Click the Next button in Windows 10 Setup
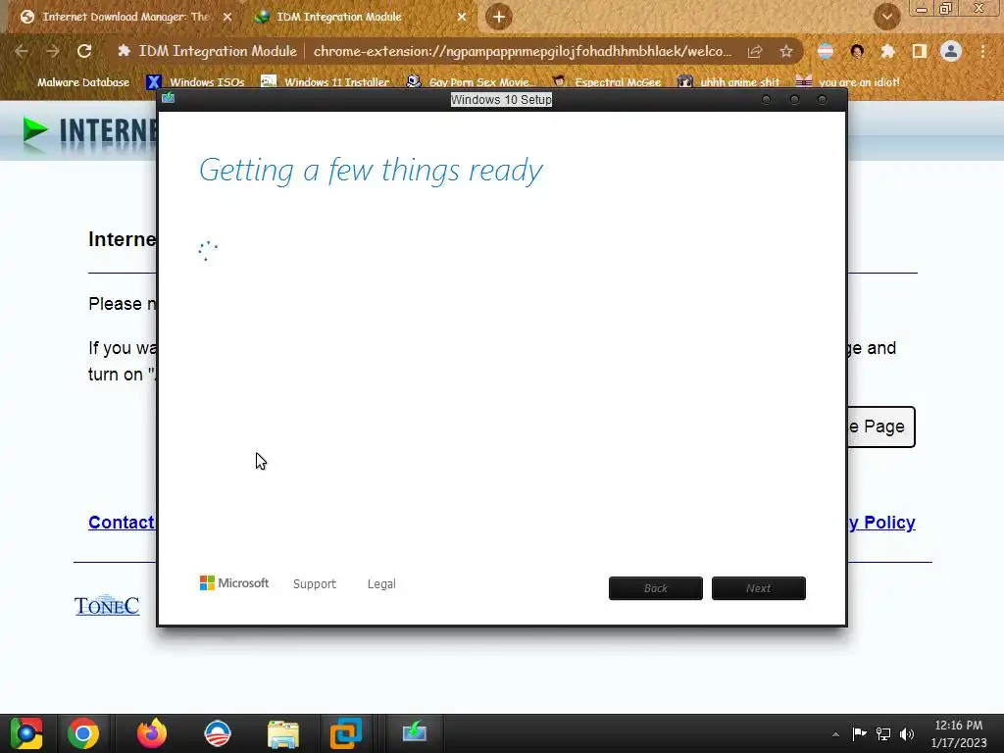Image resolution: width=1004 pixels, height=753 pixels. [759, 588]
